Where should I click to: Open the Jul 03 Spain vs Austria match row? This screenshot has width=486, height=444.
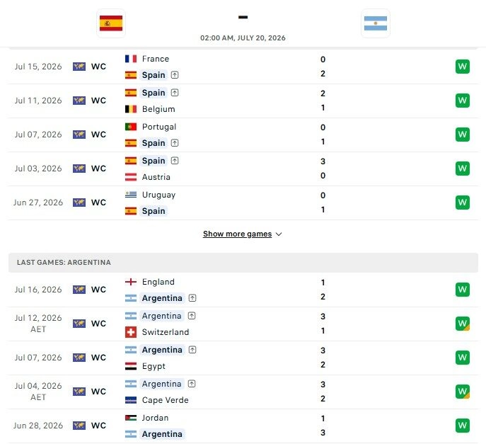pos(243,169)
